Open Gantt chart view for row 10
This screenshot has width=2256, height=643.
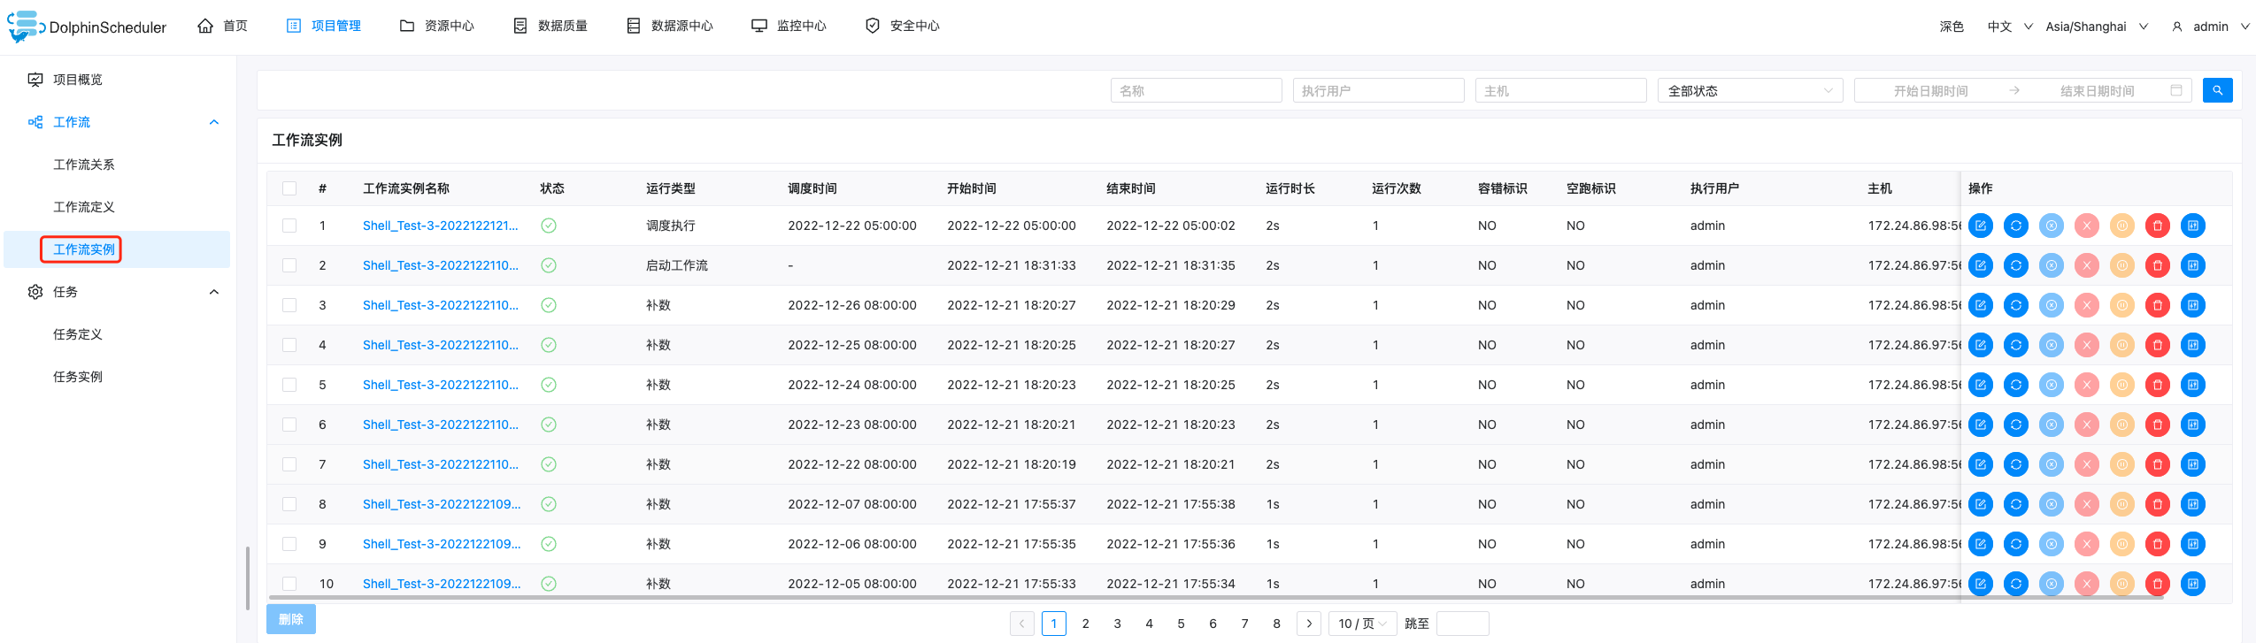tap(2193, 584)
